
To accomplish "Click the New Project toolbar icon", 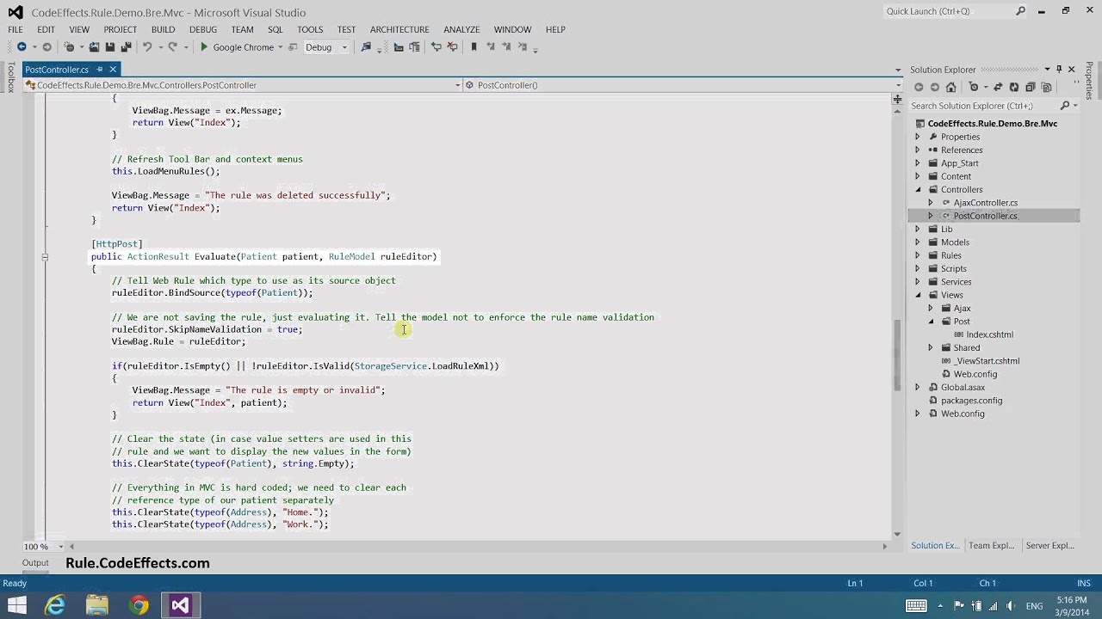I will tap(70, 47).
